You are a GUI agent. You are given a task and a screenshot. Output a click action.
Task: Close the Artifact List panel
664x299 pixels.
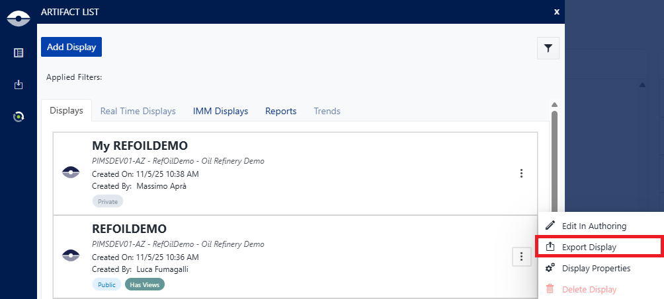point(556,11)
